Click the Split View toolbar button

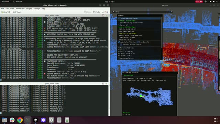17,12
